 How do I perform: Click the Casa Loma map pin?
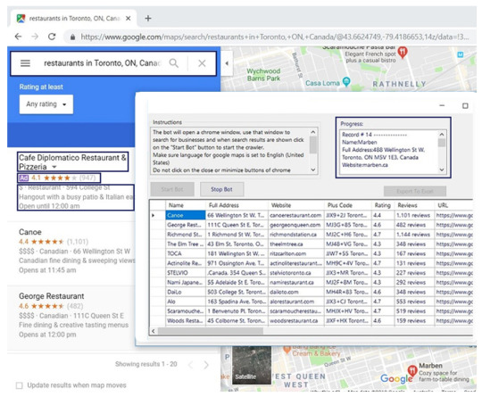346,82
